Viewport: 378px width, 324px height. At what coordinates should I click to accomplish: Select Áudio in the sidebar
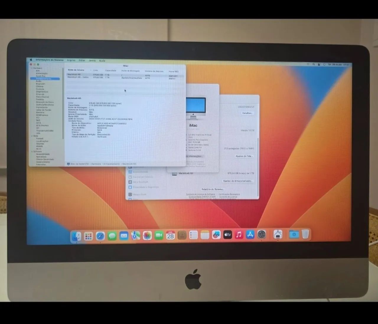(39, 81)
